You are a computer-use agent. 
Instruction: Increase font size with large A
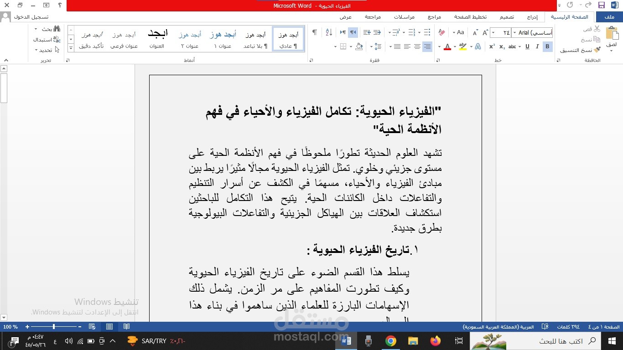[x=485, y=32]
